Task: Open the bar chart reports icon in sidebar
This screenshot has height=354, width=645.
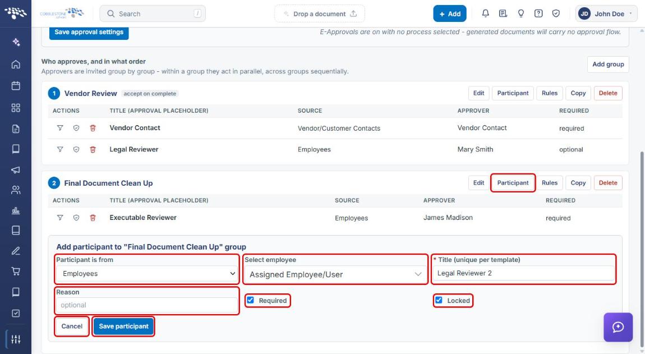Action: tap(16, 210)
